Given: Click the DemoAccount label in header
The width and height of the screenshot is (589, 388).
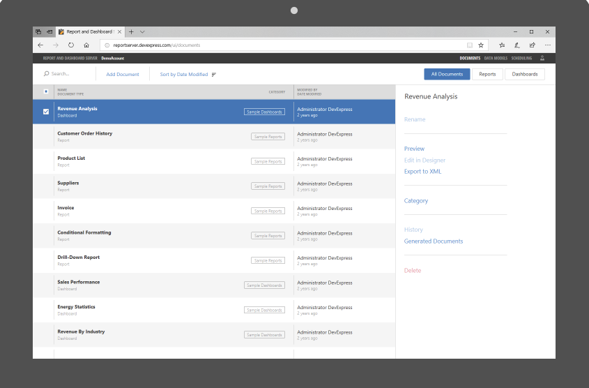Looking at the screenshot, I should coord(113,59).
